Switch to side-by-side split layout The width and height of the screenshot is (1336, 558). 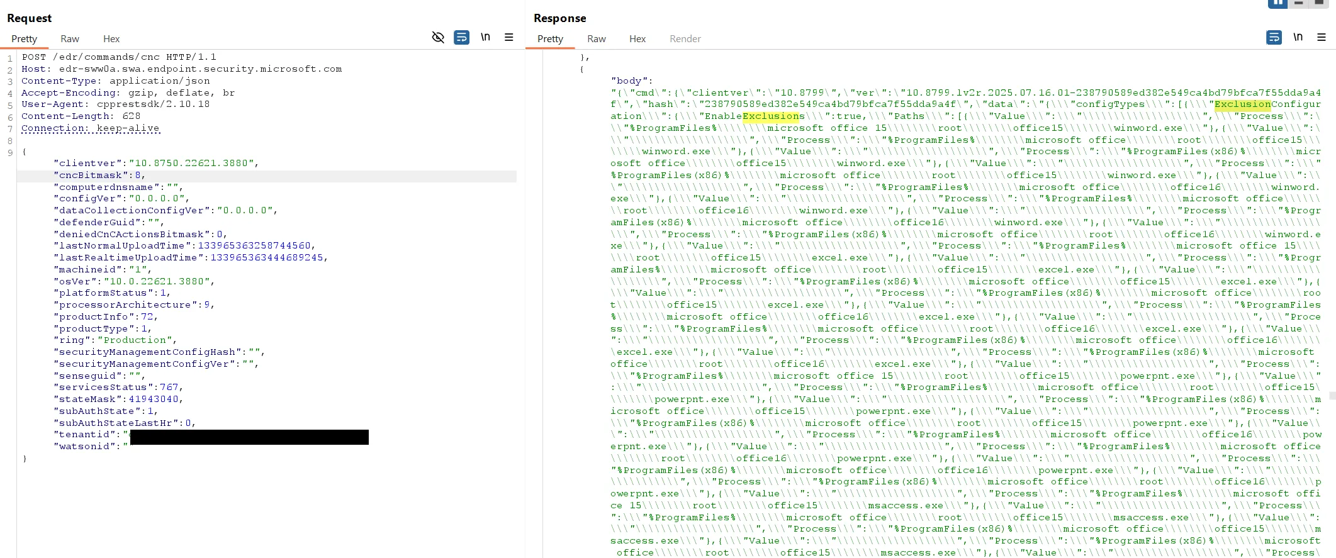pos(1277,3)
